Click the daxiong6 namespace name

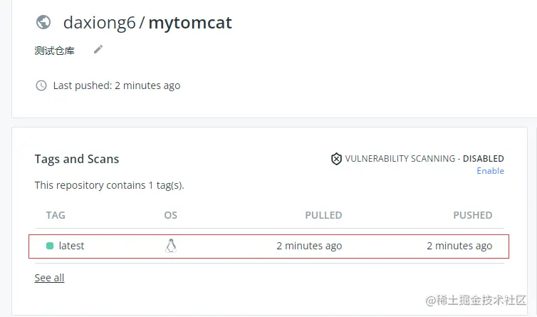(x=99, y=23)
